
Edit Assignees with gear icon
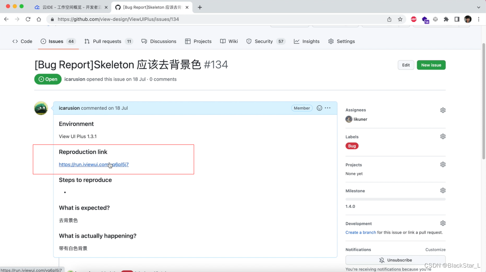443,110
